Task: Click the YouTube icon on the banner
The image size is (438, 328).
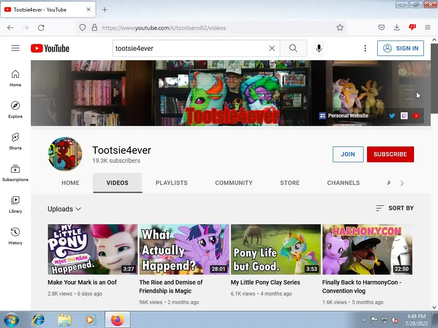Action: click(x=416, y=116)
